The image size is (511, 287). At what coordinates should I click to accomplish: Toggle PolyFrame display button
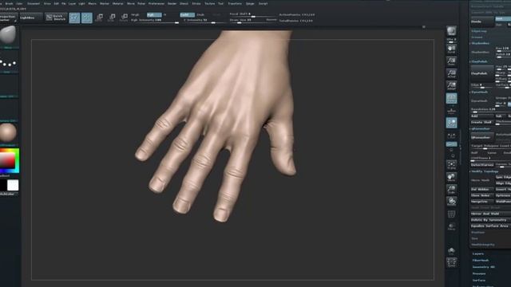pyautogui.click(x=451, y=214)
